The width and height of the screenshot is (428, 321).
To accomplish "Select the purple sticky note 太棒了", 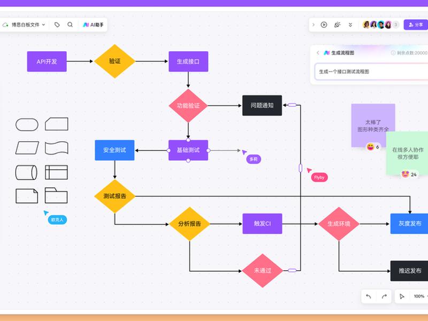I will tap(373, 126).
